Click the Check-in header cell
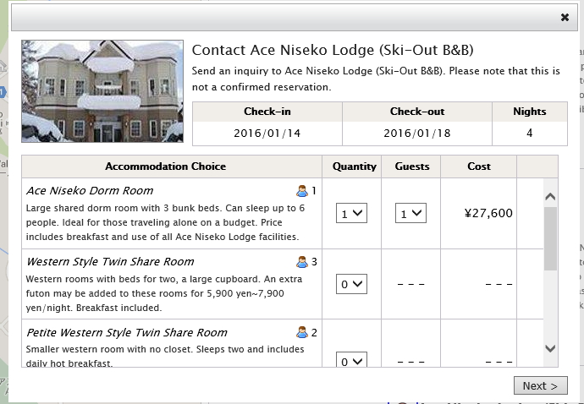The image size is (584, 404). tap(267, 112)
